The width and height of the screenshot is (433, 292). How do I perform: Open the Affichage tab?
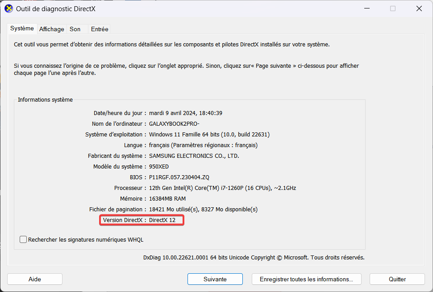click(52, 29)
